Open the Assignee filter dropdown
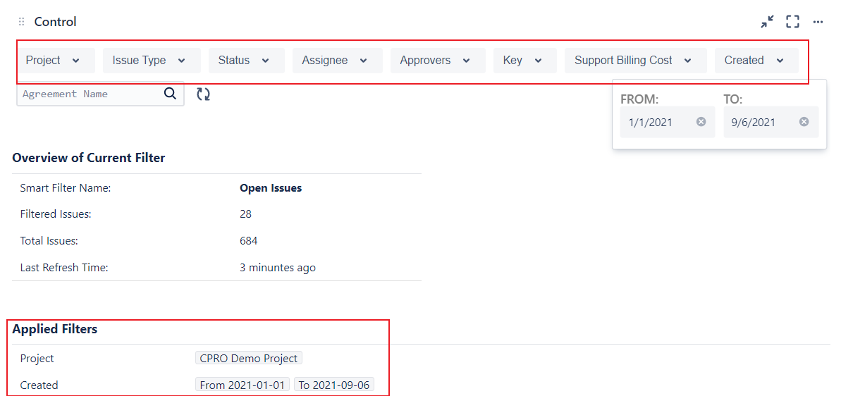The height and width of the screenshot is (396, 841). pyautogui.click(x=338, y=61)
